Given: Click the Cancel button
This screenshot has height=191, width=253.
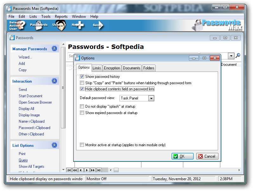Looking at the screenshot, I should (207, 156).
